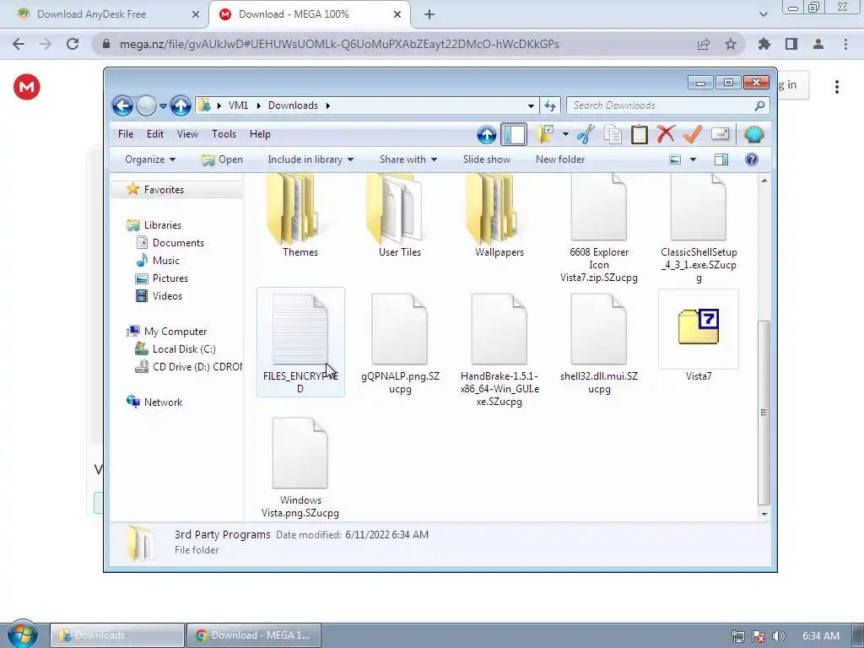Open the Edit menu

[155, 134]
